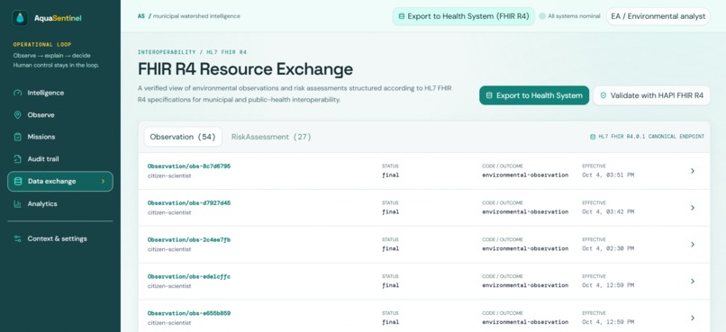726x332 pixels.
Task: Click Validate with HAPI FHIR R4 button
Action: 651,95
